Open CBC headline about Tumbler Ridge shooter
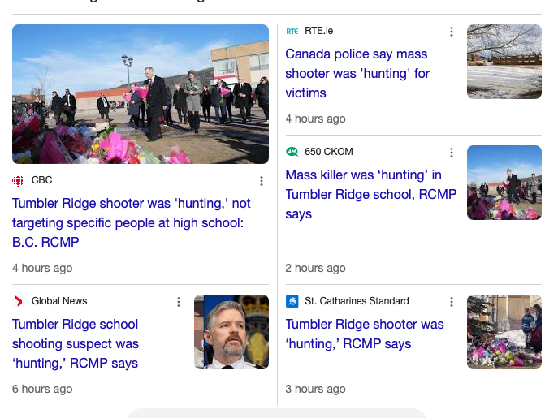This screenshot has width=558, height=418. click(132, 222)
